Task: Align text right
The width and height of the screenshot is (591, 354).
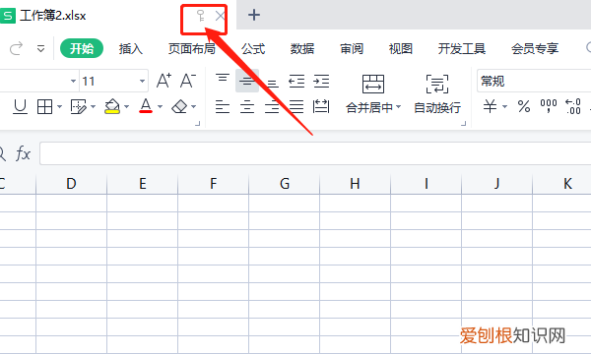Action: pyautogui.click(x=272, y=107)
